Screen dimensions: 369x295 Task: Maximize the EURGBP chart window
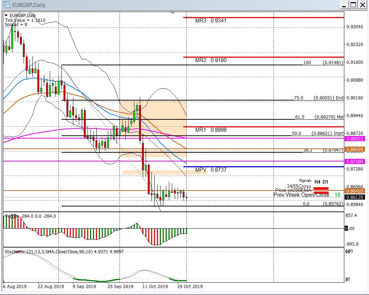tap(353, 5)
